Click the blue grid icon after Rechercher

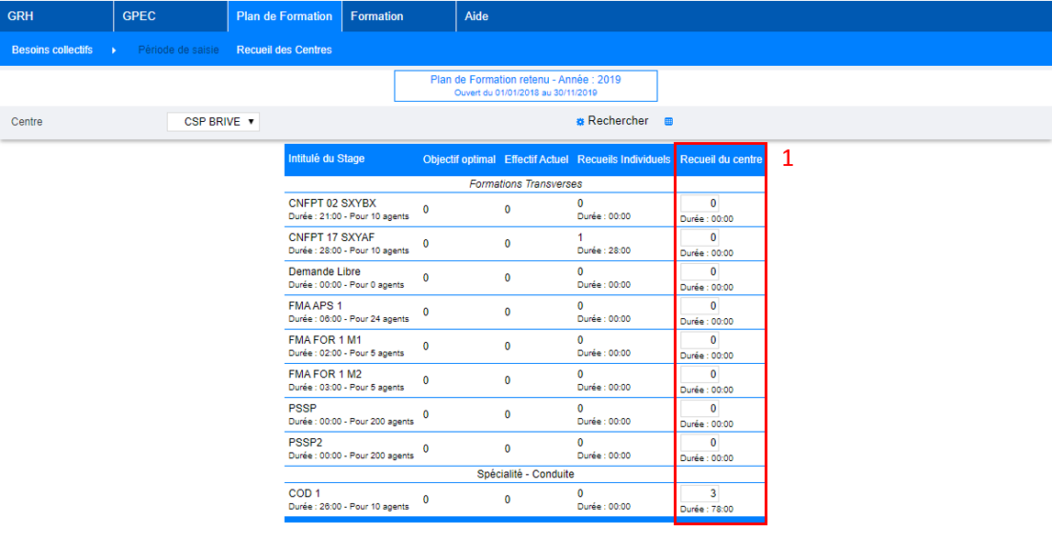[x=669, y=122]
